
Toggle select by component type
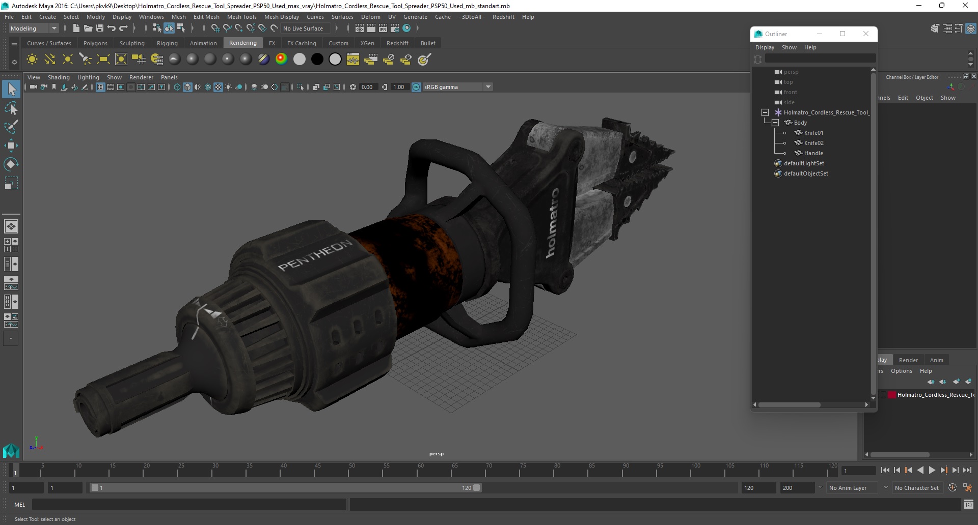tap(181, 28)
